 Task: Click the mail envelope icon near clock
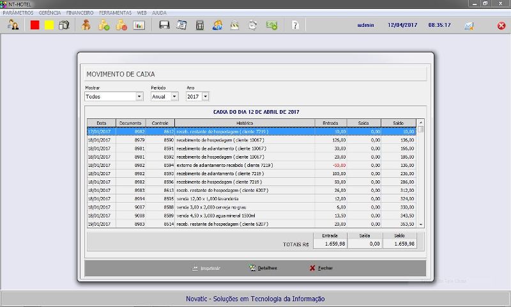pyautogui.click(x=469, y=26)
